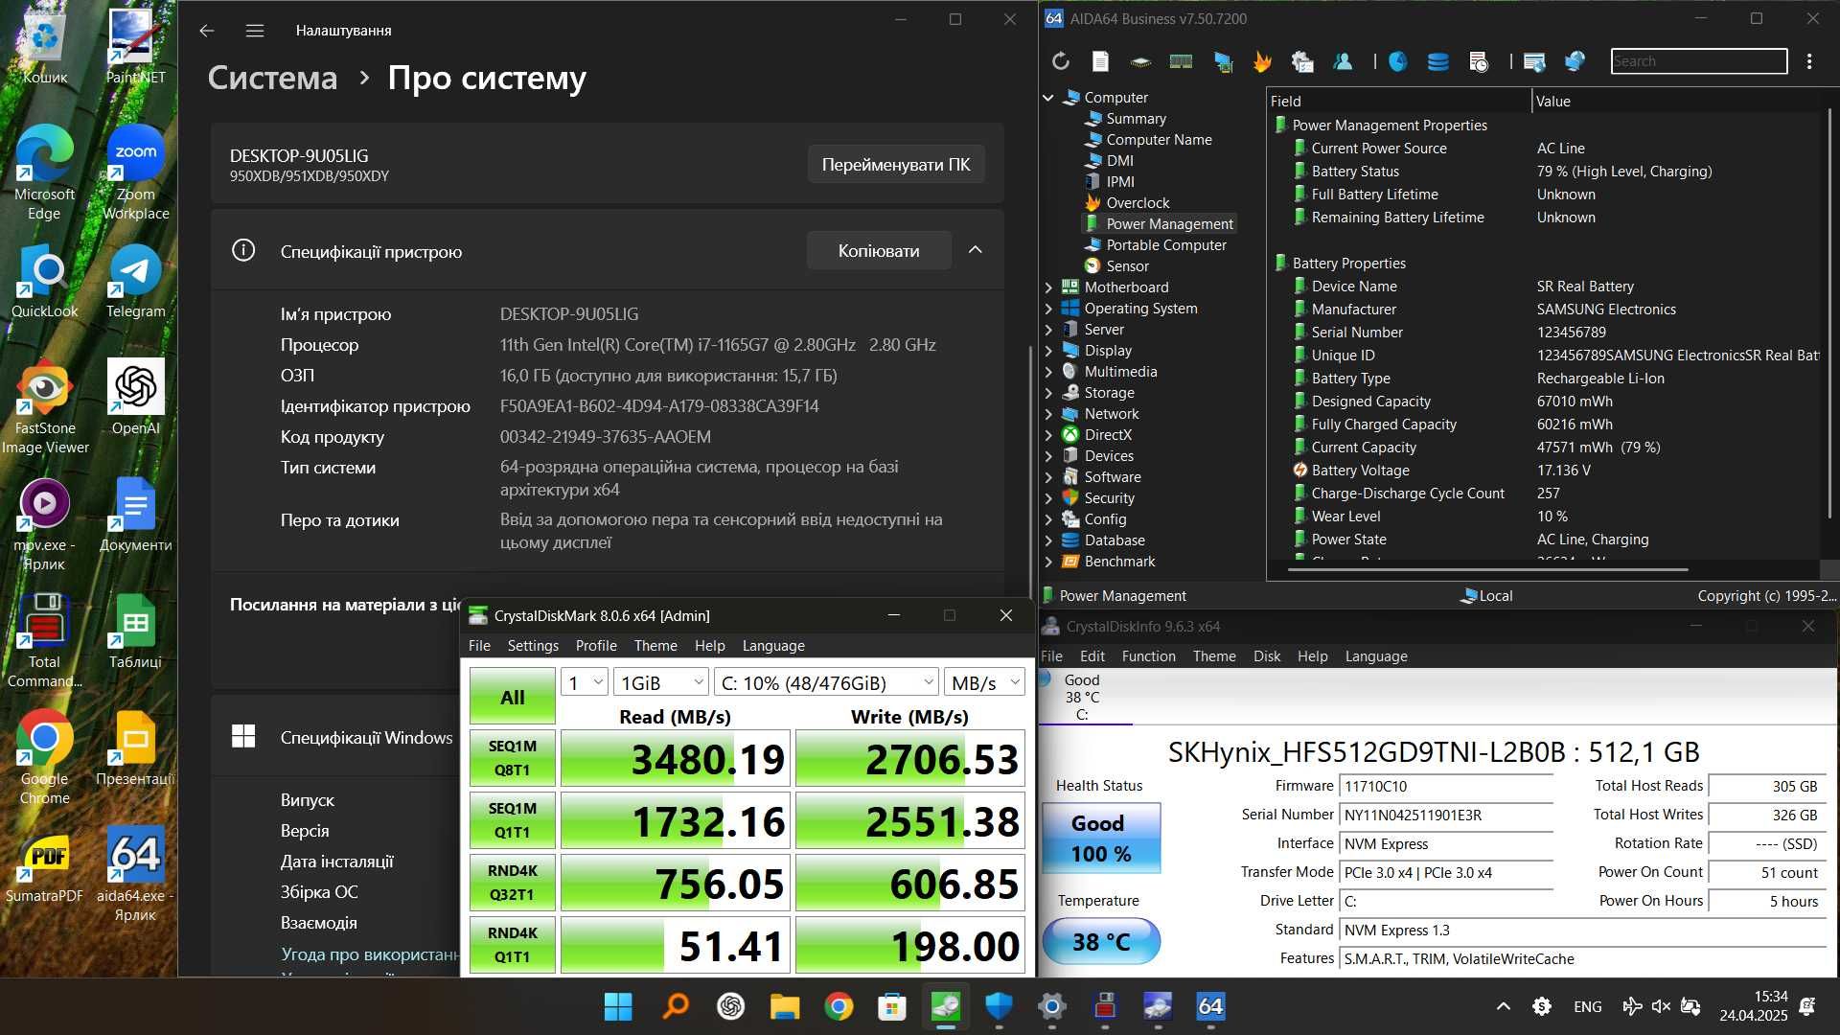Collapse the Computer node in AIDA64 tree

[x=1048, y=98]
